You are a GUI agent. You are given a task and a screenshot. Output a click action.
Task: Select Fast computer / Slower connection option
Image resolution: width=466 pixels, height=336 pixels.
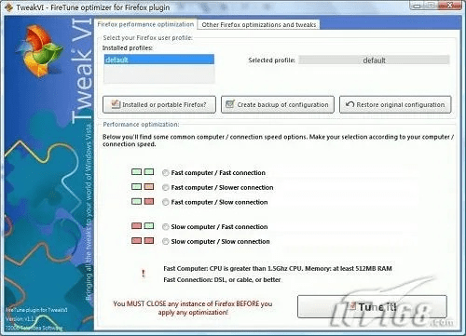166,187
